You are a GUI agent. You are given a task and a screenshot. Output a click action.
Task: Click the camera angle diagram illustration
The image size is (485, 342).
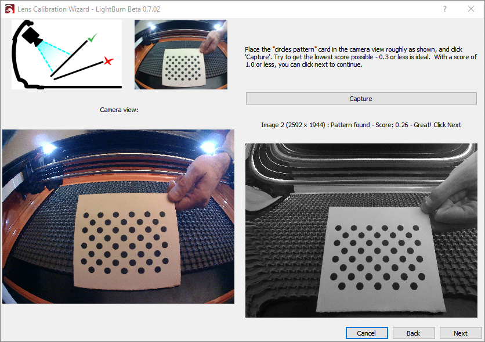pyautogui.click(x=67, y=55)
